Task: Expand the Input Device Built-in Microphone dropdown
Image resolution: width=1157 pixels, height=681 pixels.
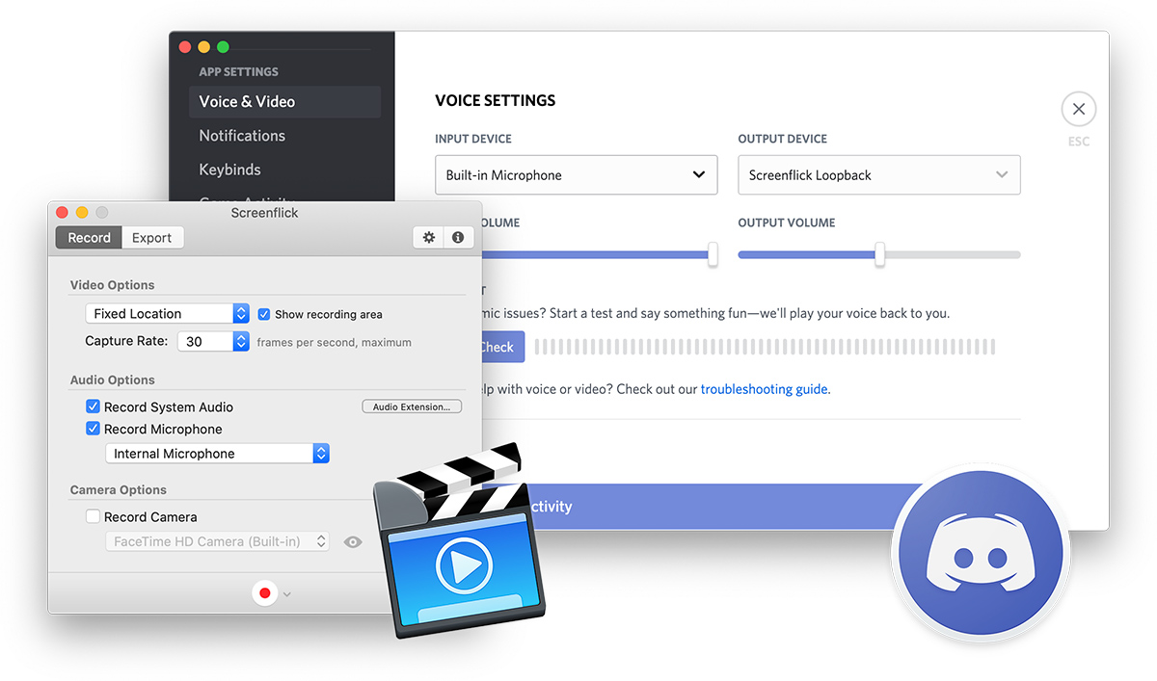Action: (577, 175)
